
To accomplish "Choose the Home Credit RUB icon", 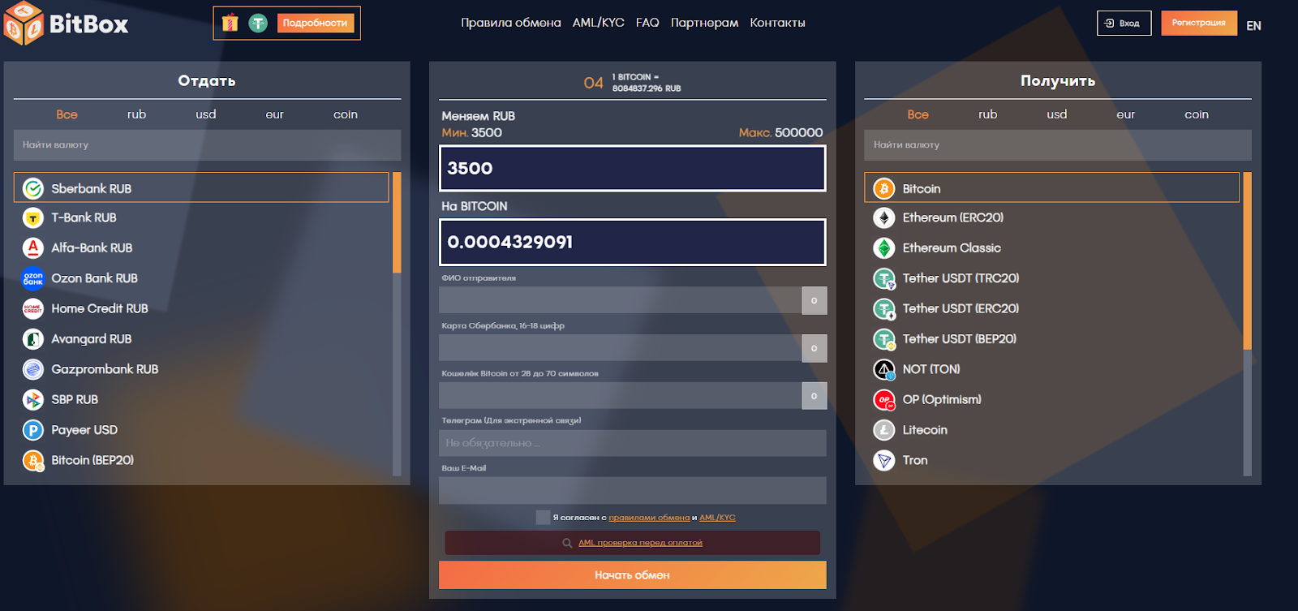I will [x=33, y=308].
